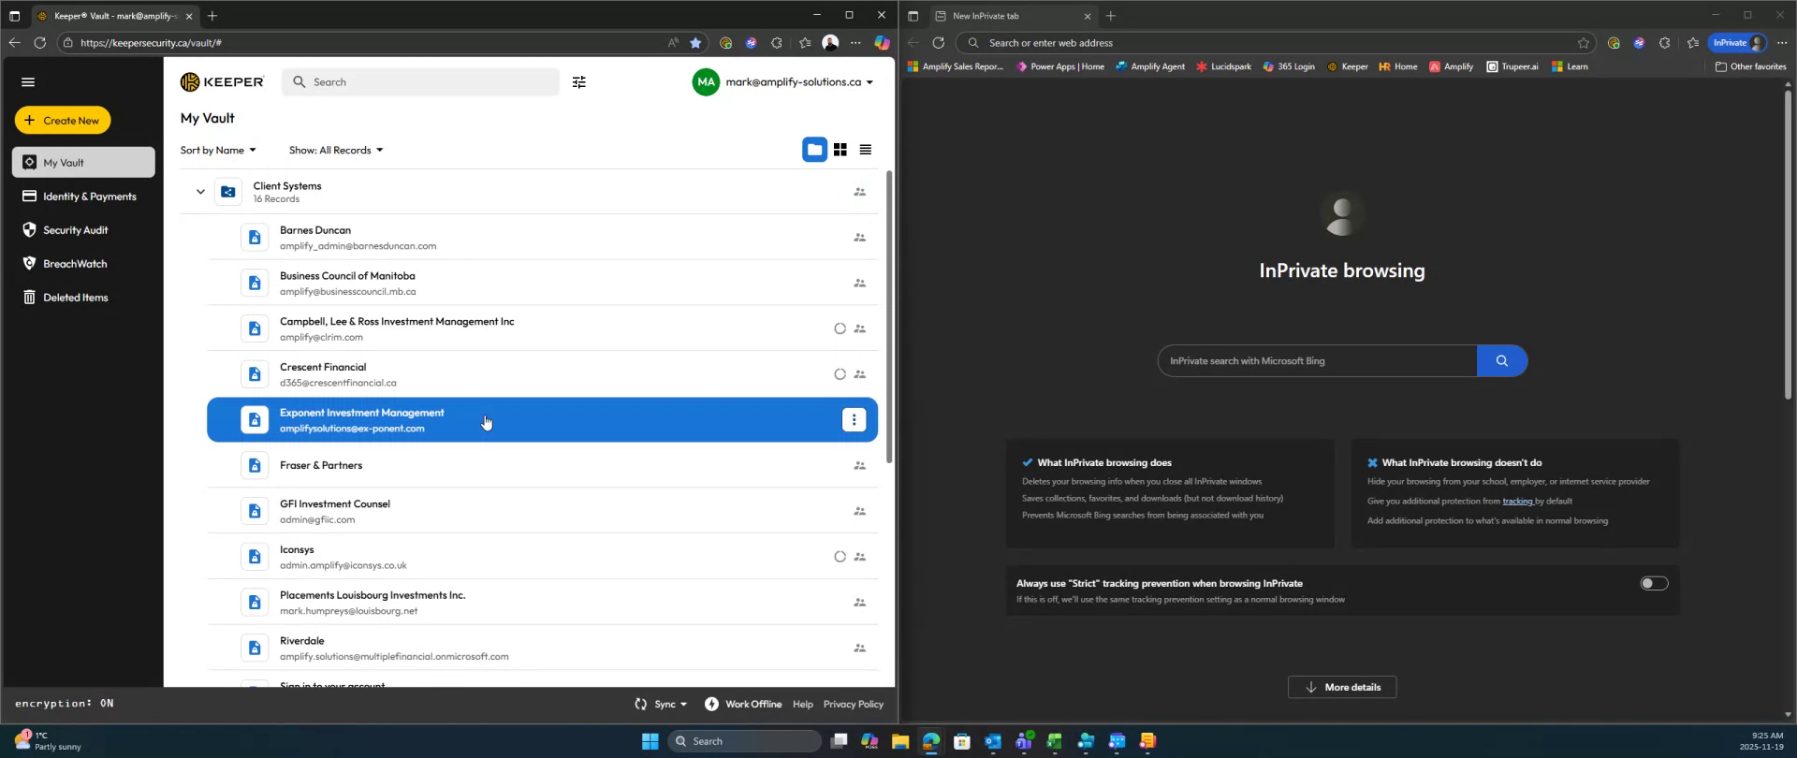The width and height of the screenshot is (1797, 758).
Task: Click Keeper extension icon in left browser
Action: coord(725,43)
